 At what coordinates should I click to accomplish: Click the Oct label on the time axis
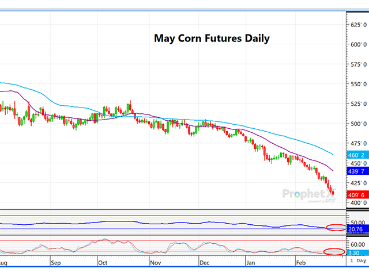pyautogui.click(x=103, y=263)
